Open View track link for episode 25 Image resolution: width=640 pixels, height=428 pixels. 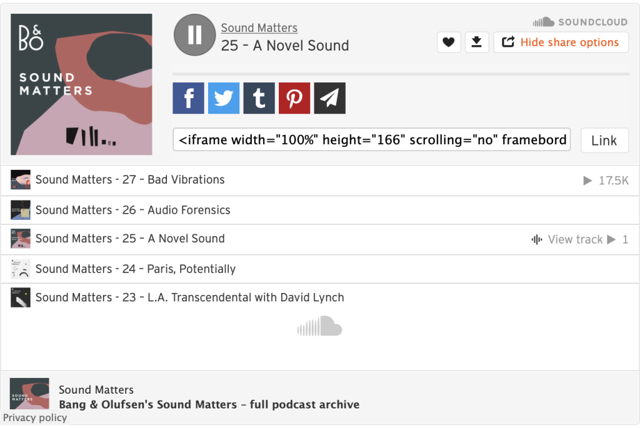pos(567,239)
